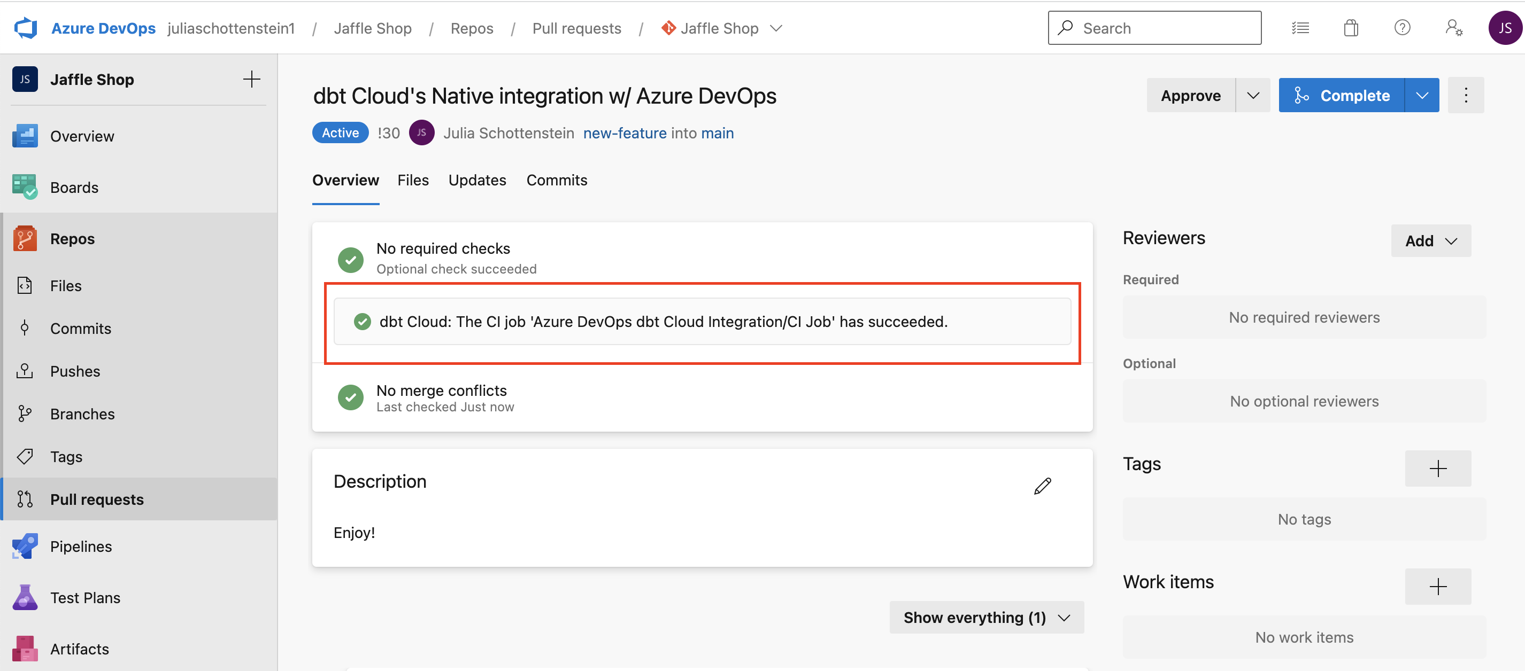
Task: Click the author name Julia Schottenstein
Action: (509, 133)
